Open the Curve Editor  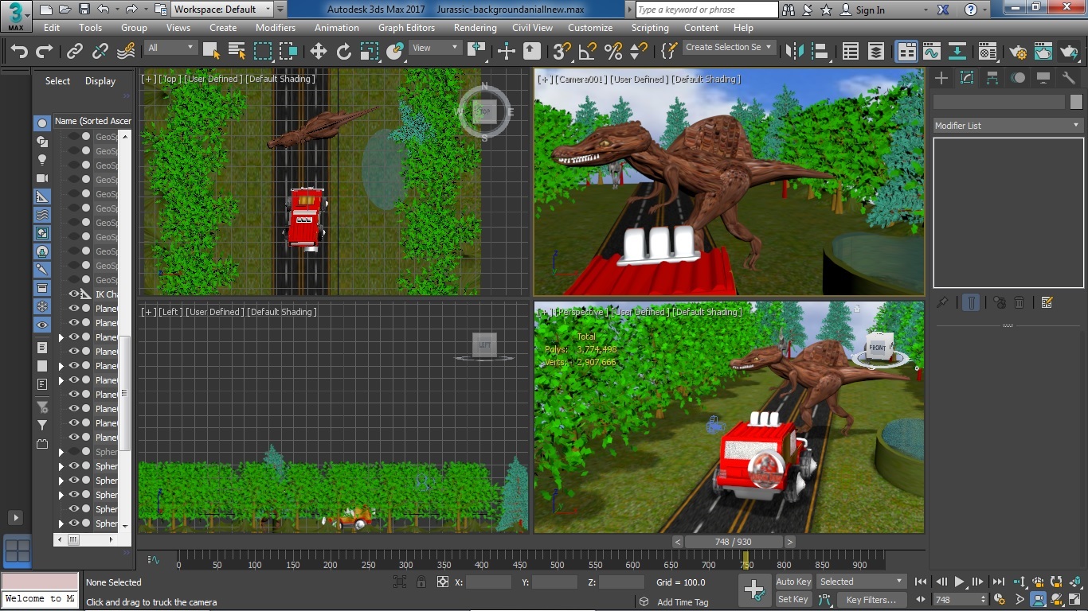click(932, 52)
